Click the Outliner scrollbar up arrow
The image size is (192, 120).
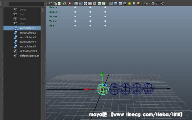tap(42, 9)
